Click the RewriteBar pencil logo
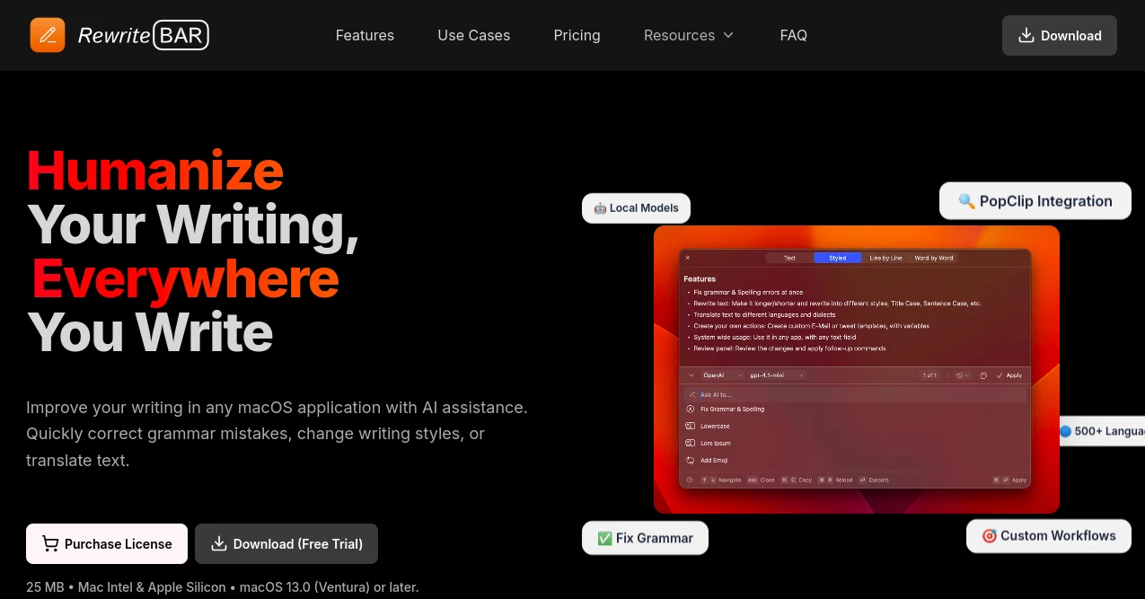 48,35
